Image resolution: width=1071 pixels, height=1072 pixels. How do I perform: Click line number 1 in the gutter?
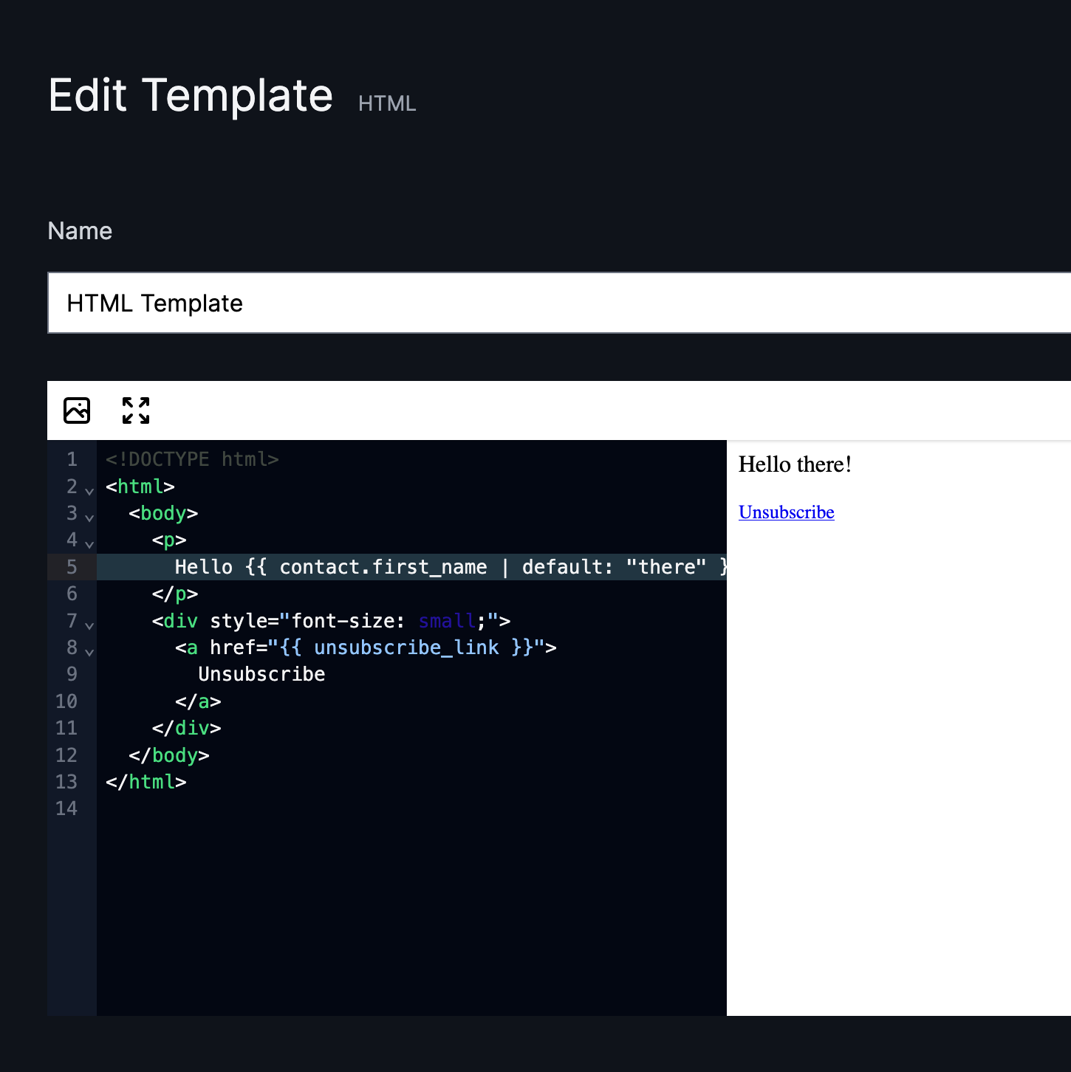pyautogui.click(x=72, y=459)
